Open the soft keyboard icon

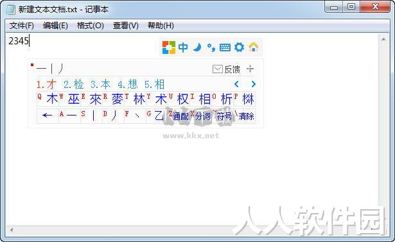(225, 48)
